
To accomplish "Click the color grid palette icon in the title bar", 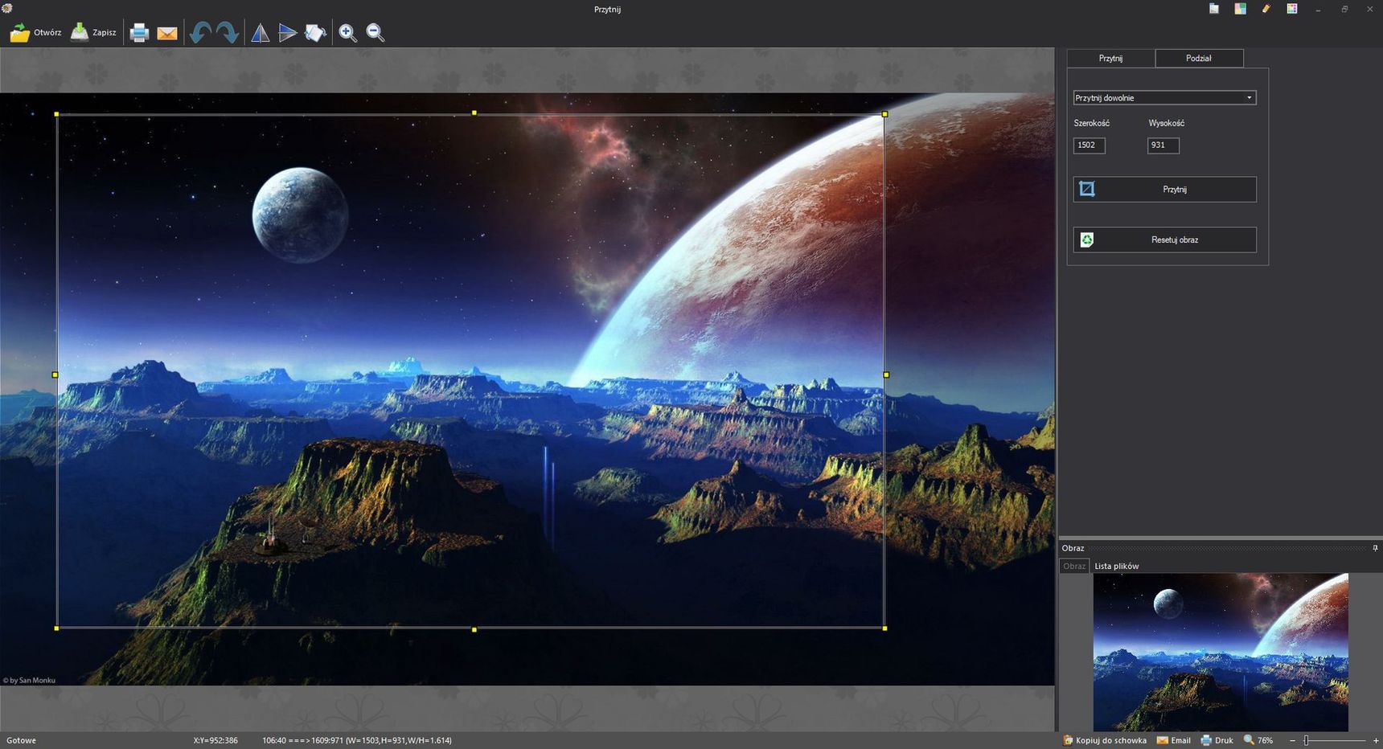I will [1292, 9].
